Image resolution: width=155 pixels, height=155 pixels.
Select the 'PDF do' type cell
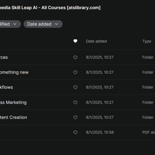tap(148, 132)
